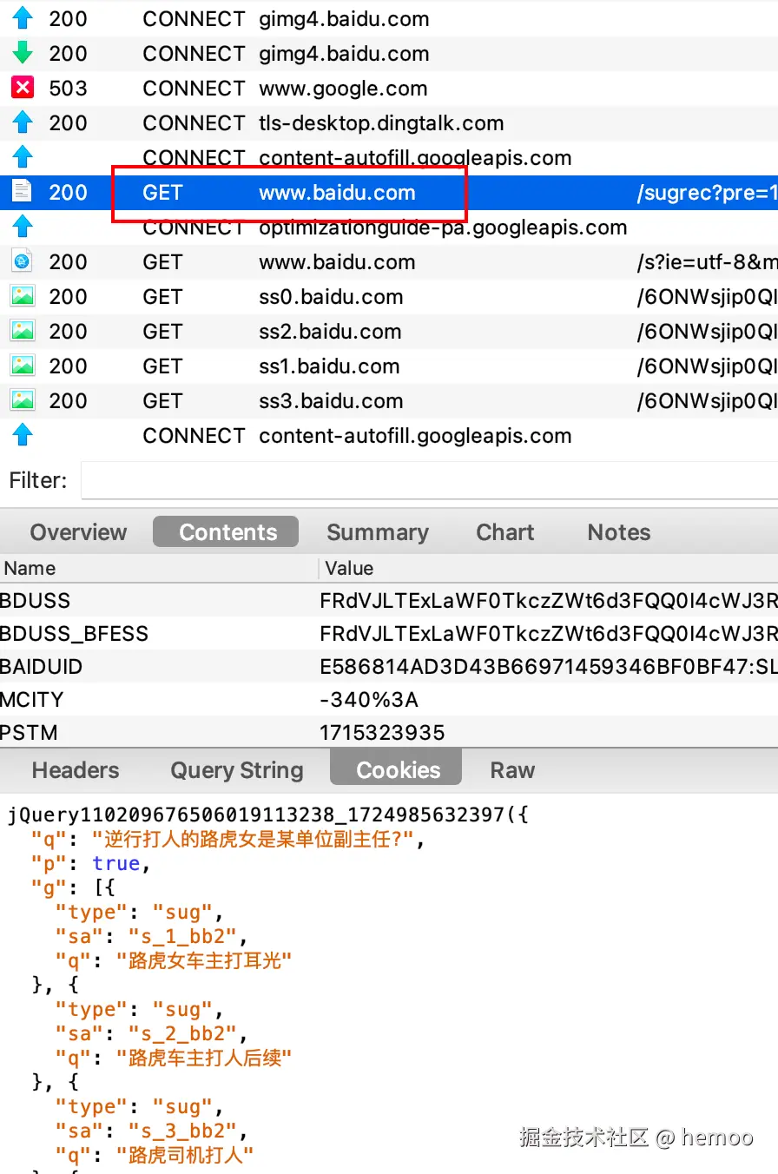This screenshot has width=778, height=1174.
Task: Select the ss0.baidu.com host cell
Action: coord(331,297)
